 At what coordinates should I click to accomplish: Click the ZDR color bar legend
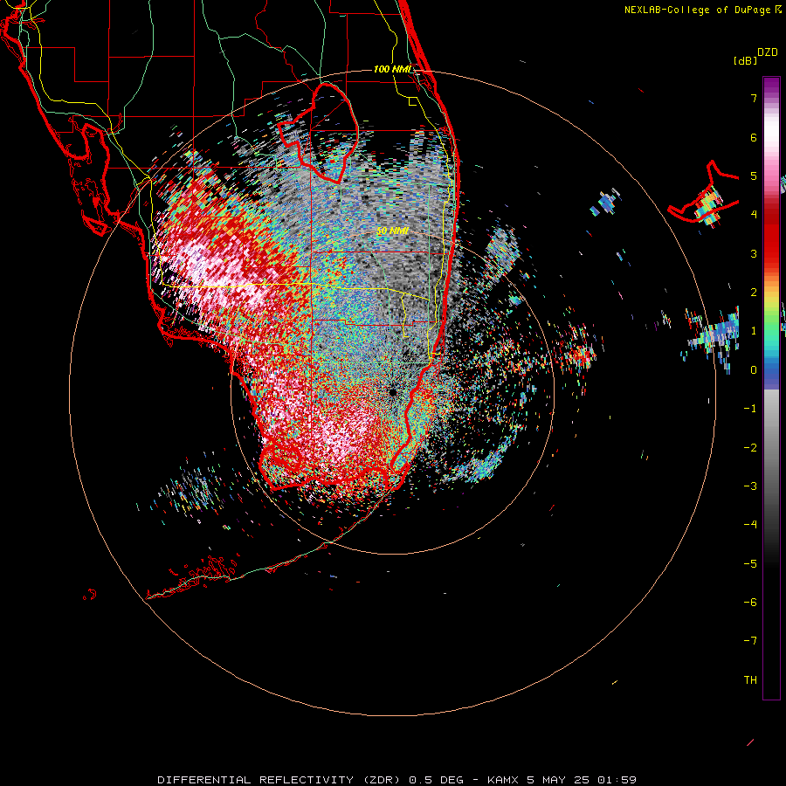click(x=771, y=388)
